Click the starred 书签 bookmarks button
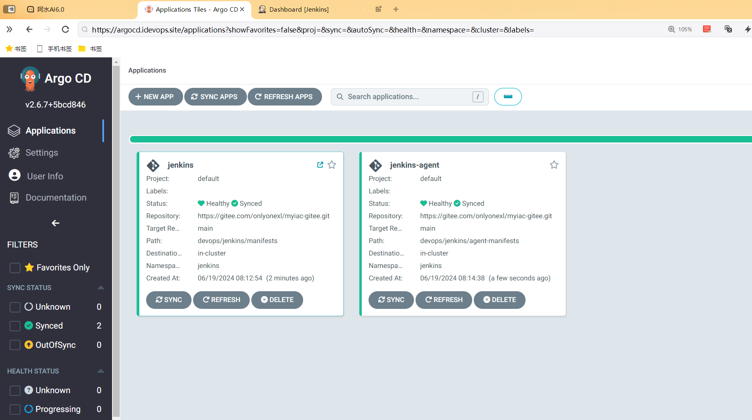This screenshot has width=752, height=420. coord(16,49)
